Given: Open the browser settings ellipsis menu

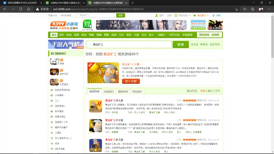Looking at the screenshot, I should coord(269,9).
